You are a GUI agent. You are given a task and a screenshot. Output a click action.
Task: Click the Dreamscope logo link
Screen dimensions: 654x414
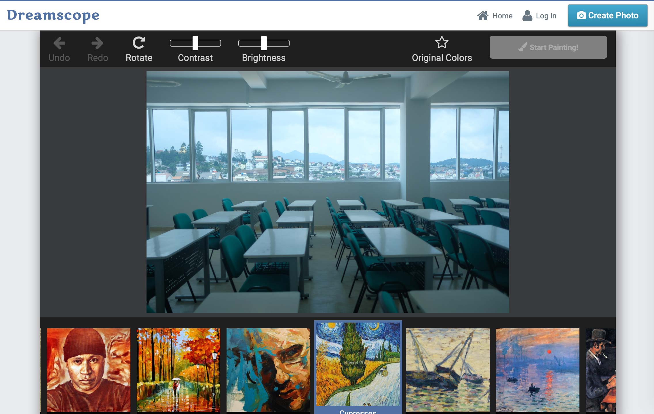53,16
